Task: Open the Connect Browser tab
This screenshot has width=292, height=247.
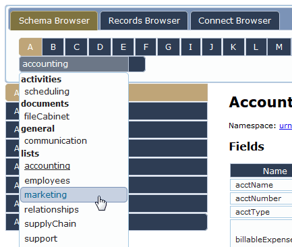Action: [x=235, y=21]
